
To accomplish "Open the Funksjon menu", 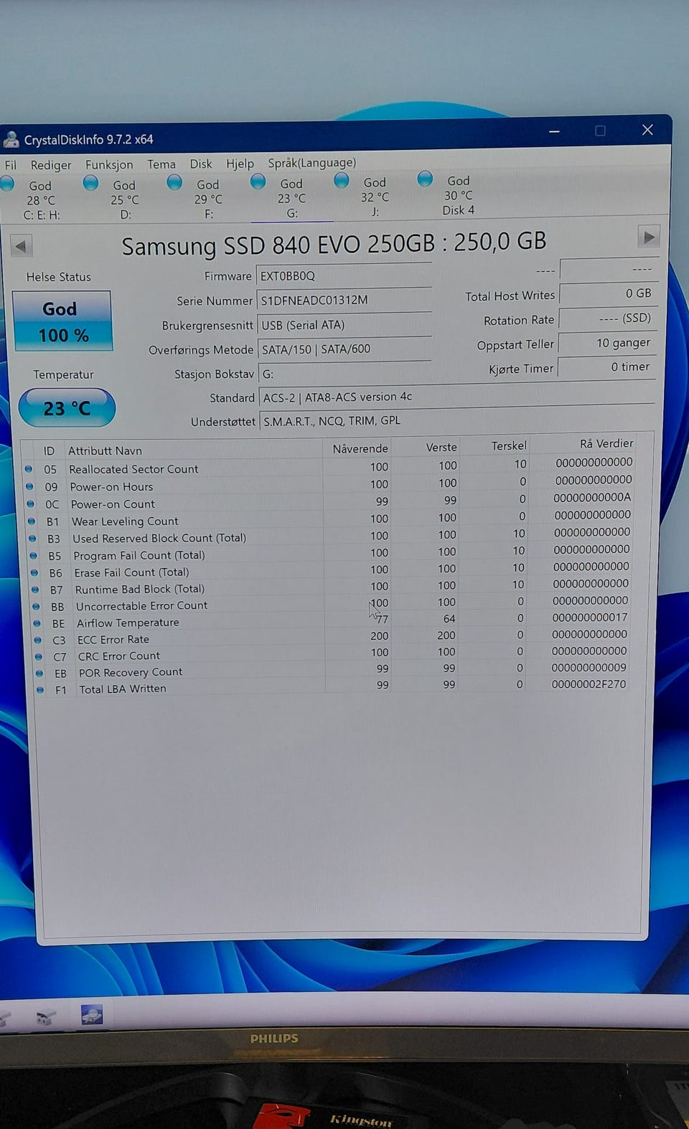I will click(109, 164).
